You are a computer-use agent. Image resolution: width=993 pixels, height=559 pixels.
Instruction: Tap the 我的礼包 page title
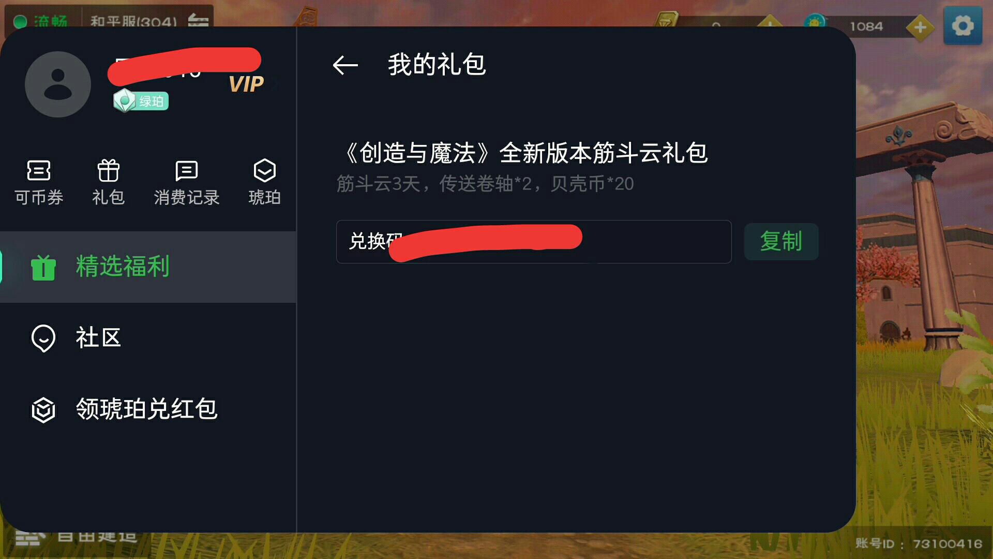point(437,65)
